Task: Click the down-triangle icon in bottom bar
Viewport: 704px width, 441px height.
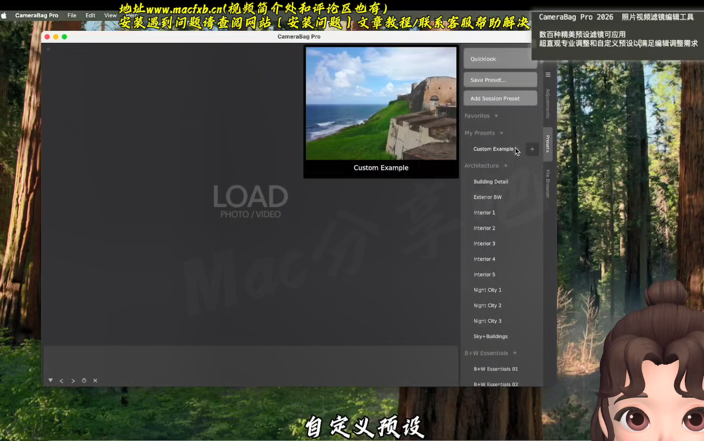Action: click(50, 380)
